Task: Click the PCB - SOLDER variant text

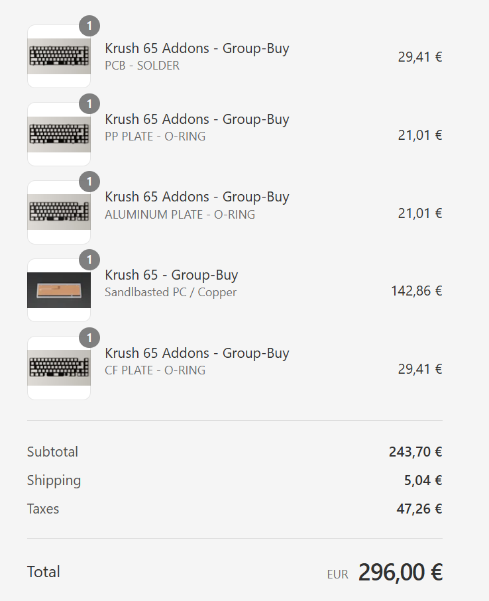Action: point(142,66)
